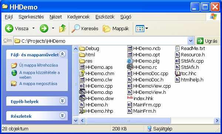The image size is (222, 134).
Task: Open the Szerkesztés menu
Action: (31, 17)
